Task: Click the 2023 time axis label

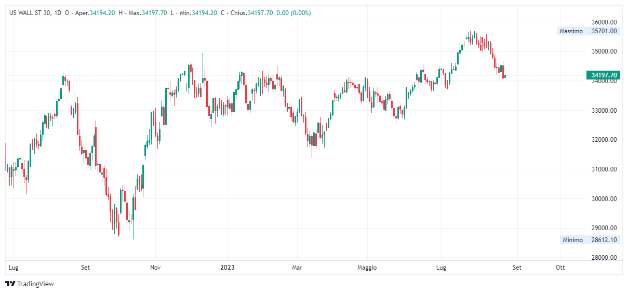Action: pos(227,268)
